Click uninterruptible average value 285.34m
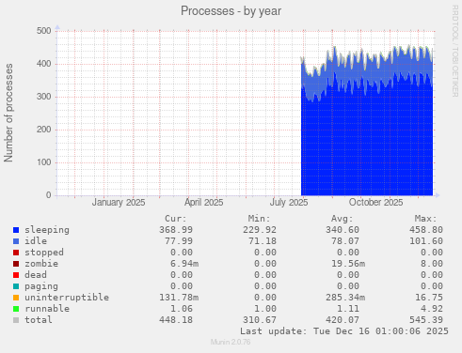 pos(345,298)
